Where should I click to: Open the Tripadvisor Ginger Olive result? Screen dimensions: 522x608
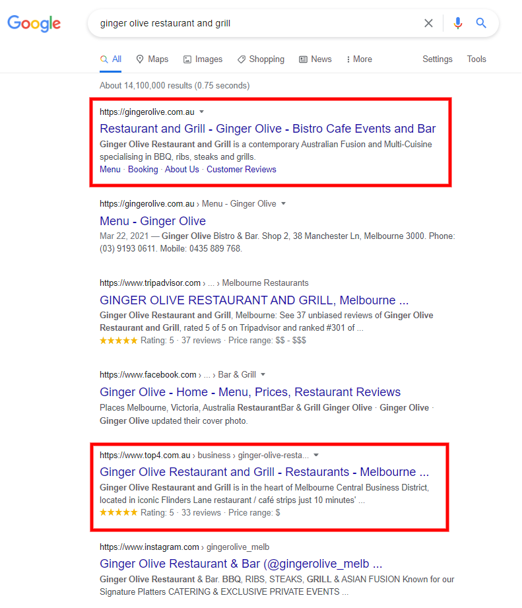click(x=254, y=300)
